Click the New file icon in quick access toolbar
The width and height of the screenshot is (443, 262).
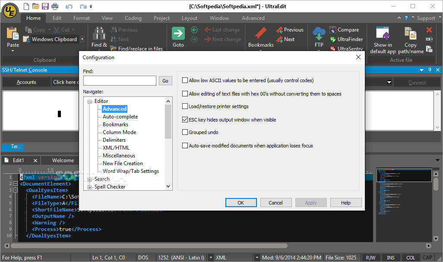[26, 6]
